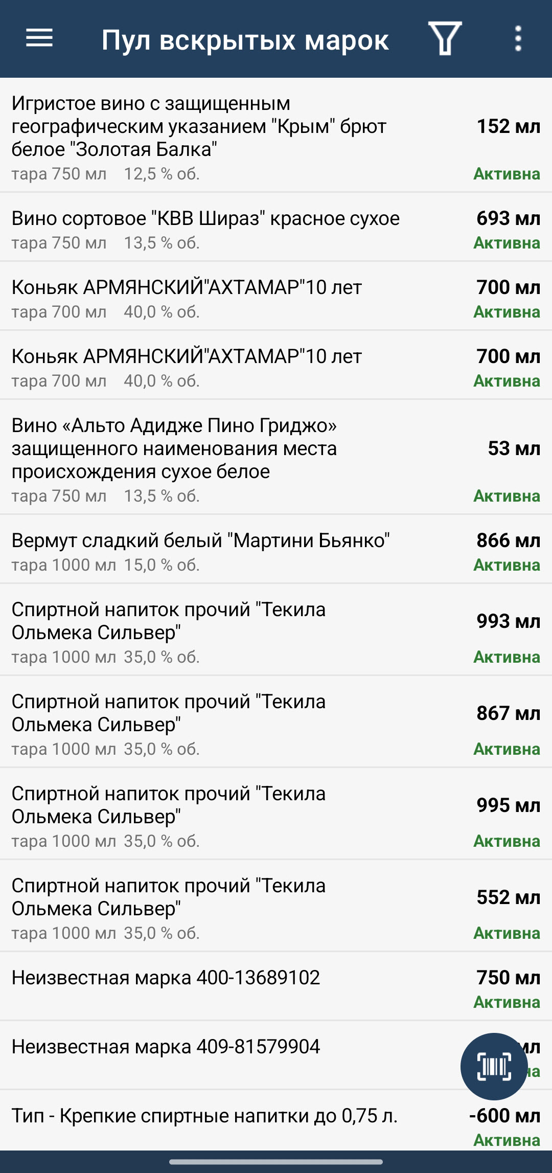Tap the barcode scan floating button

[x=494, y=1067]
